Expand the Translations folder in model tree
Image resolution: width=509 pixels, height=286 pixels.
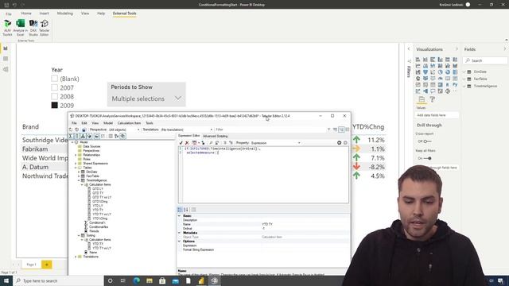point(76,257)
